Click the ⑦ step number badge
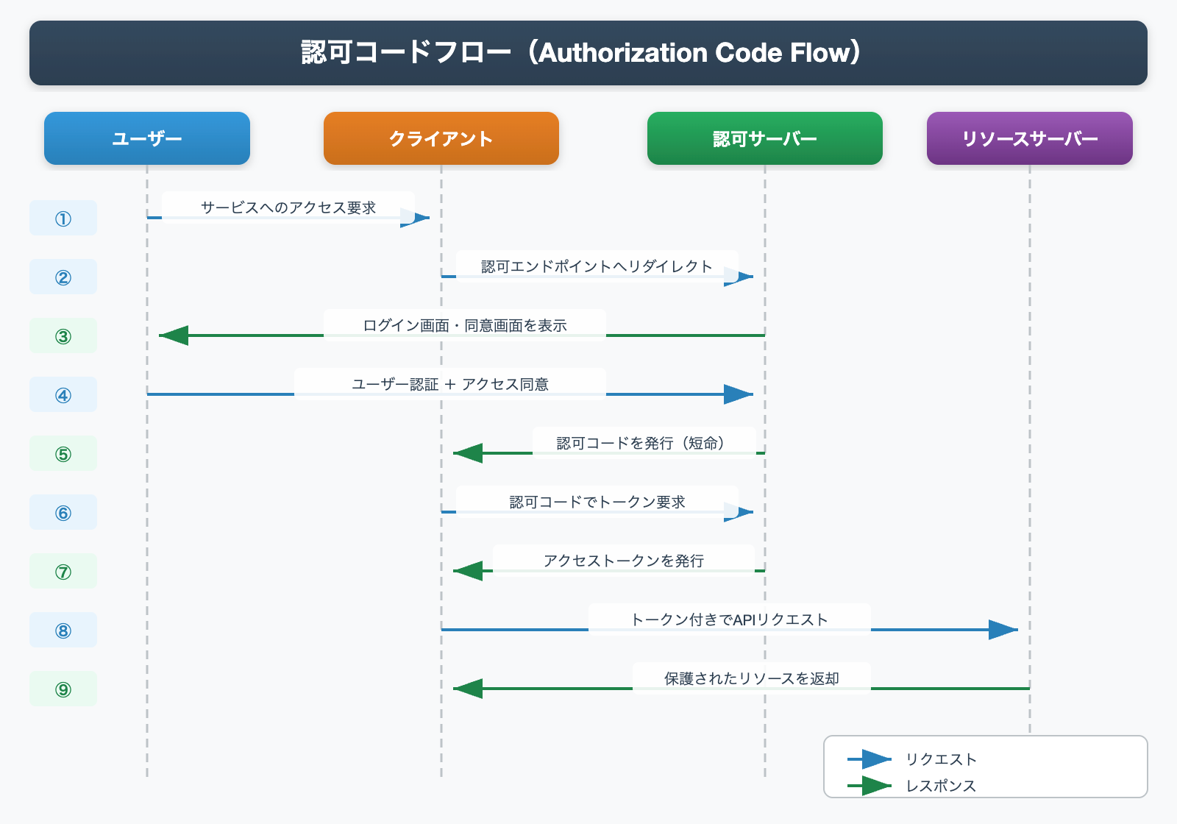This screenshot has height=824, width=1177. 63,571
